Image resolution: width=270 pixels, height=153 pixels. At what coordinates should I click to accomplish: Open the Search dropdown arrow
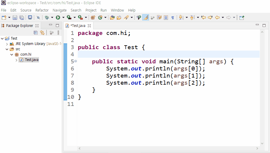(132, 17)
